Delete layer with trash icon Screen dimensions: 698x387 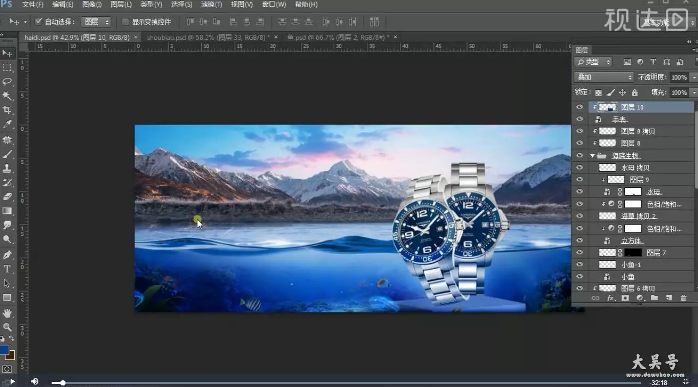(684, 298)
